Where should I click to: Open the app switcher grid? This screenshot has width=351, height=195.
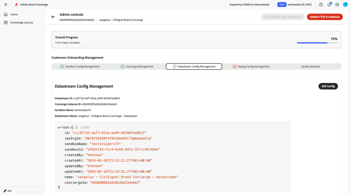coord(337,5)
